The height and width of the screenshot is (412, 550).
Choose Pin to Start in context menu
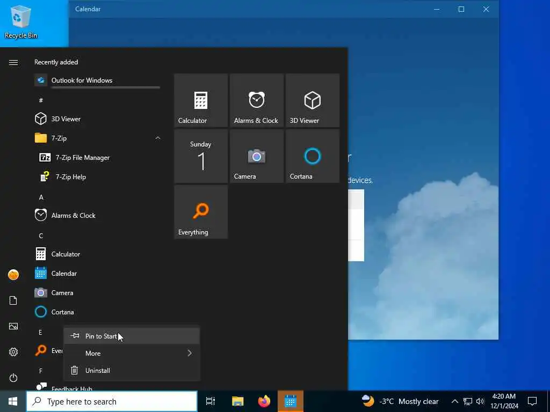pyautogui.click(x=132, y=336)
